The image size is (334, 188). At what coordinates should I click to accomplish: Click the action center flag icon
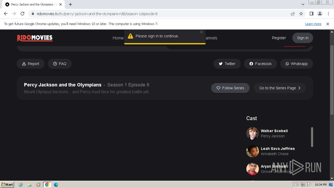(309, 185)
